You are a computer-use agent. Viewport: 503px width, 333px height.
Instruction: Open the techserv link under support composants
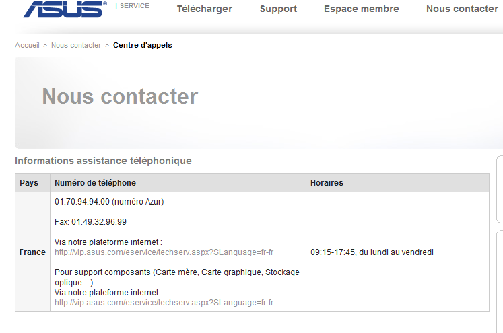pos(164,303)
